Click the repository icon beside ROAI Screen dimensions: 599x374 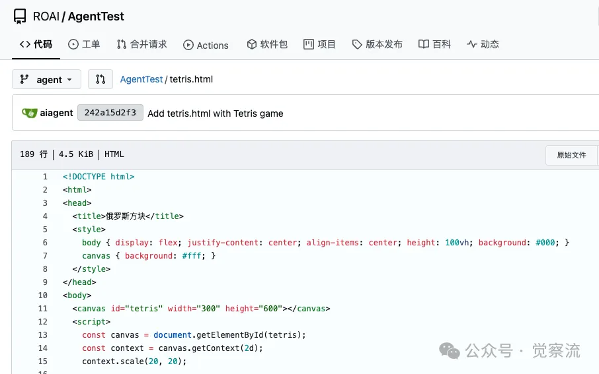tap(20, 16)
